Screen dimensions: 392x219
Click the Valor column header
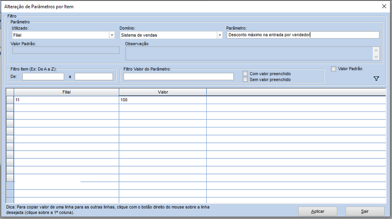(x=163, y=92)
